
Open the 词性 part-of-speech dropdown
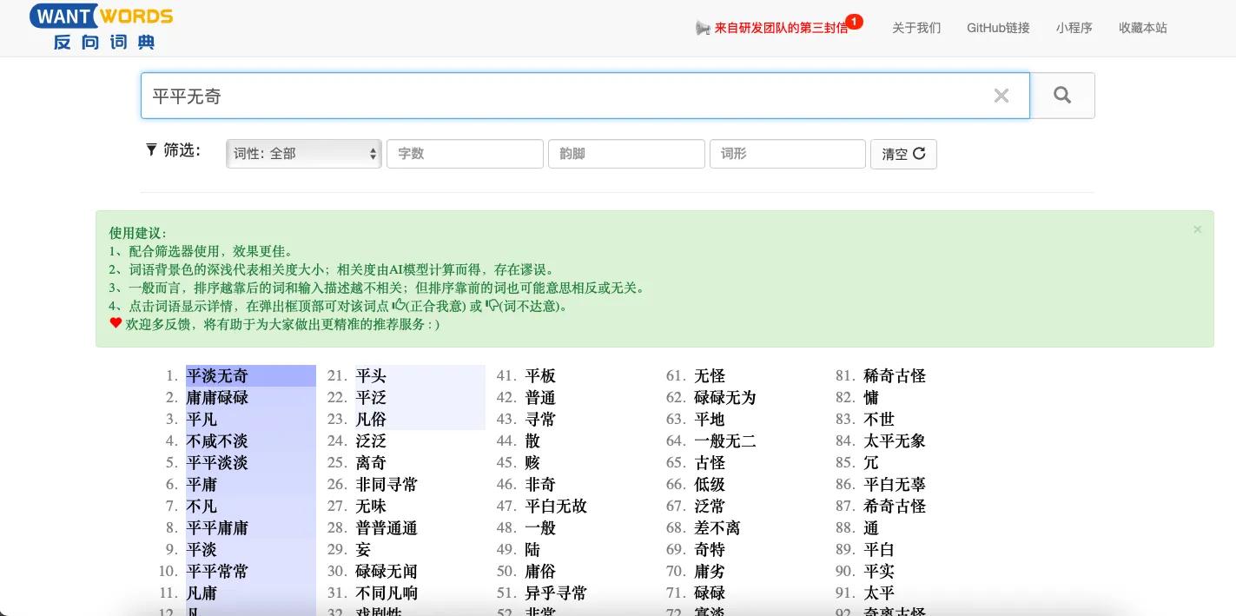303,153
